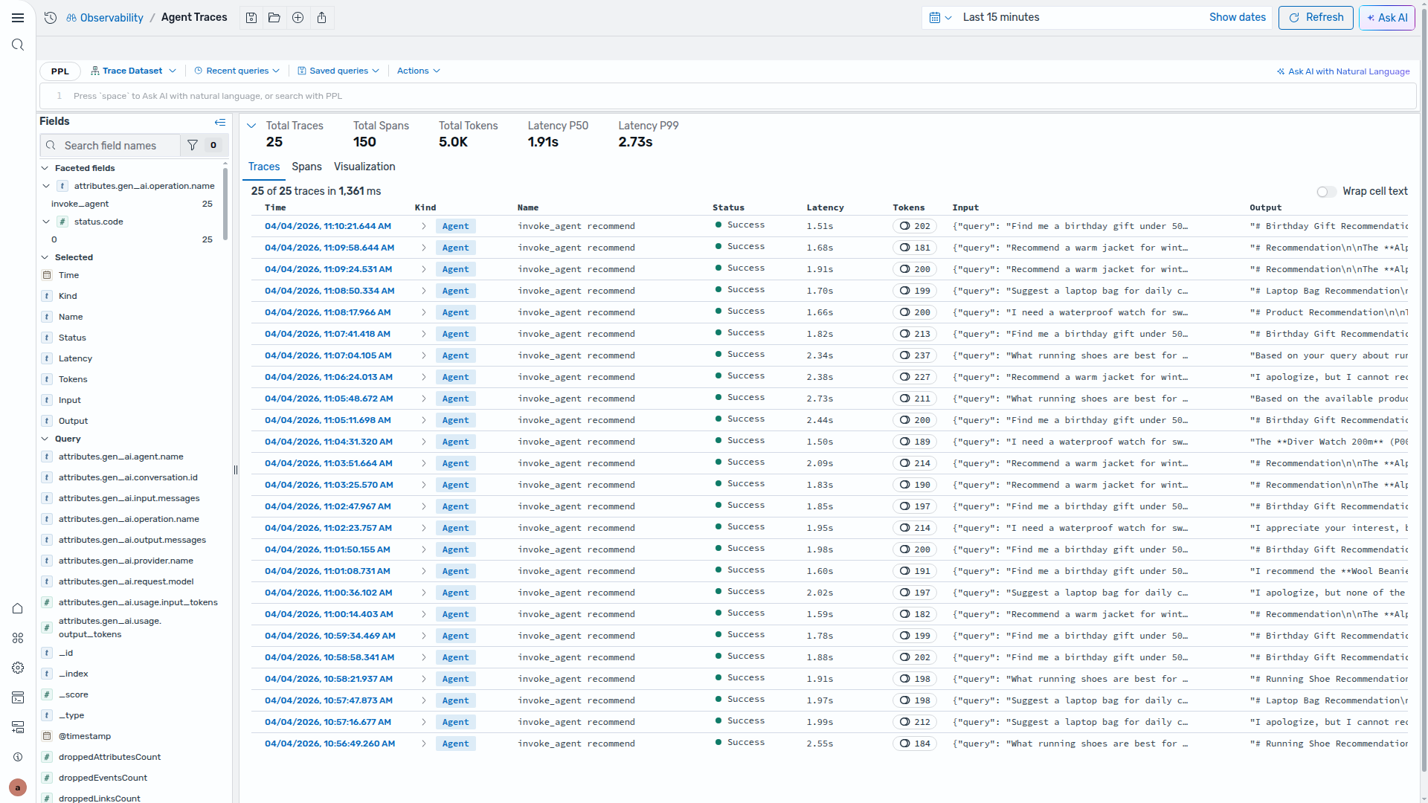Click the fields panel resize handle
The image size is (1428, 803).
pos(236,470)
